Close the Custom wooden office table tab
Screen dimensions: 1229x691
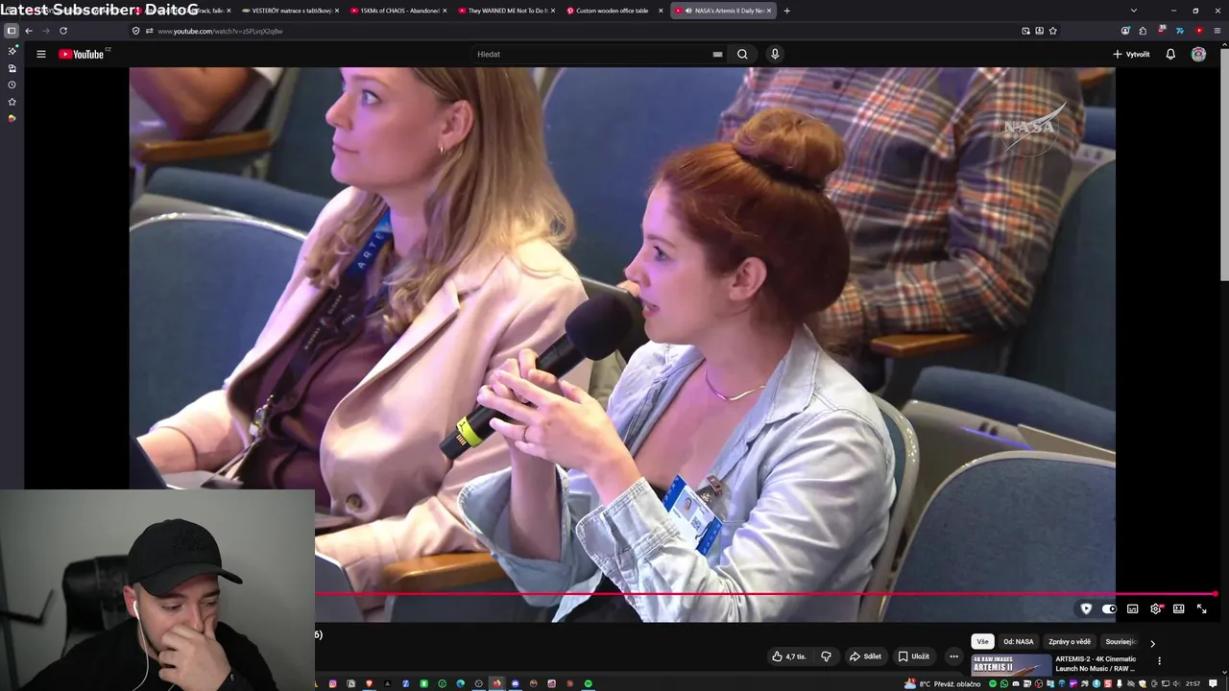click(x=661, y=11)
